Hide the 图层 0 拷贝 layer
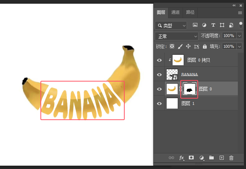This screenshot has height=169, width=246. [x=159, y=60]
